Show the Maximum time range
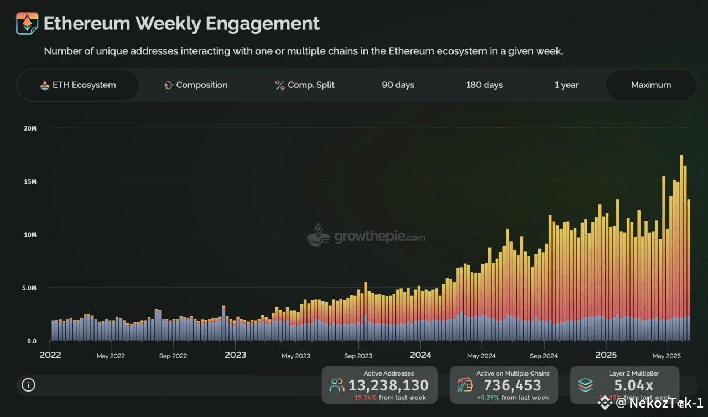 point(651,85)
